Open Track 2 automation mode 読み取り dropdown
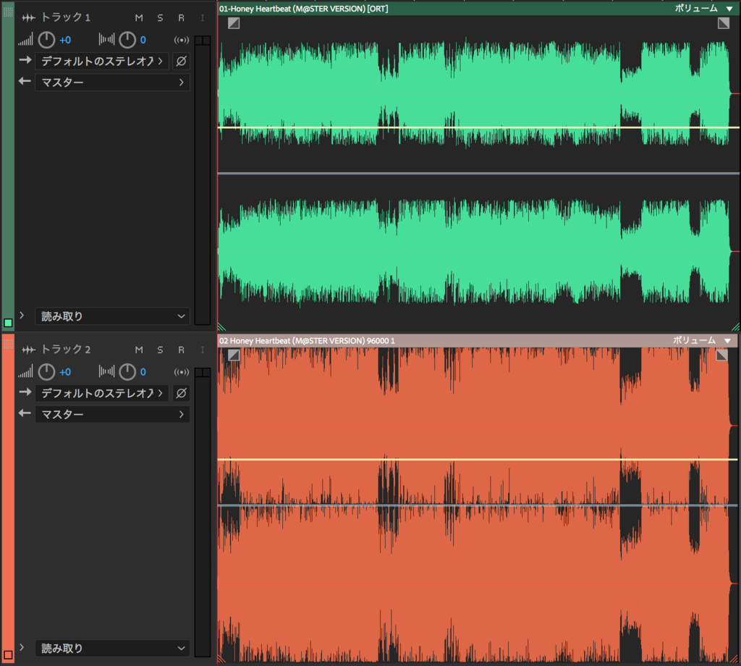 (x=112, y=648)
